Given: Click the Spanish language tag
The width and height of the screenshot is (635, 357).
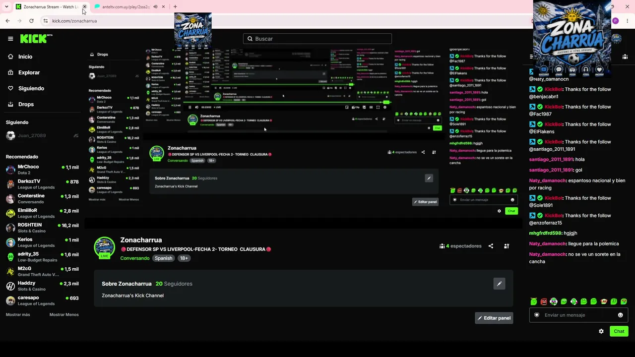Looking at the screenshot, I should [163, 258].
